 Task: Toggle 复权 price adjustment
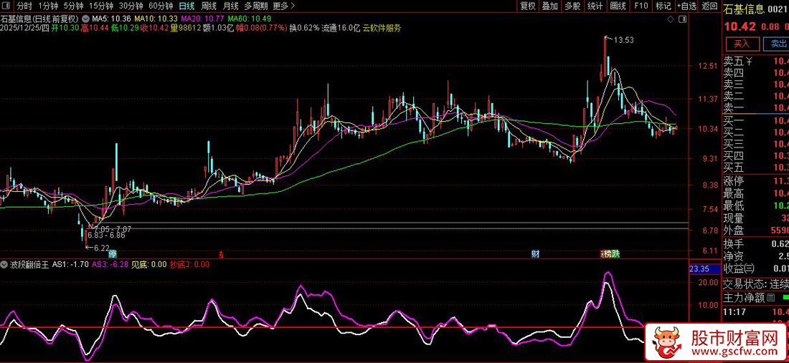tap(528, 6)
